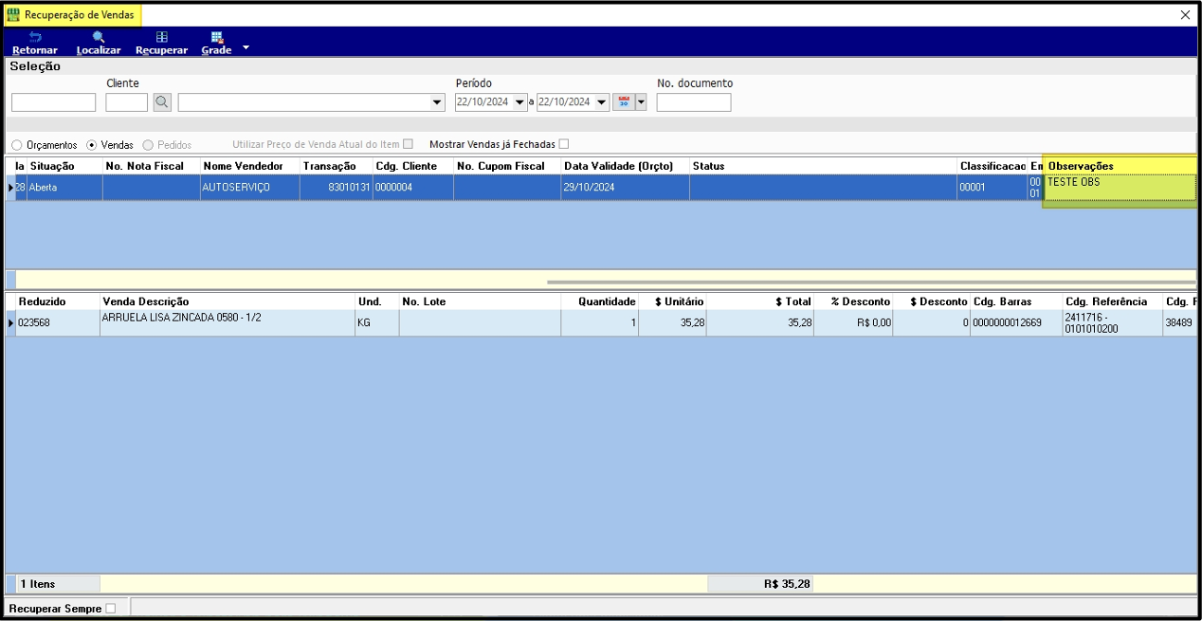
Task: Click the Retornar toolbar icon
Action: tap(35, 37)
